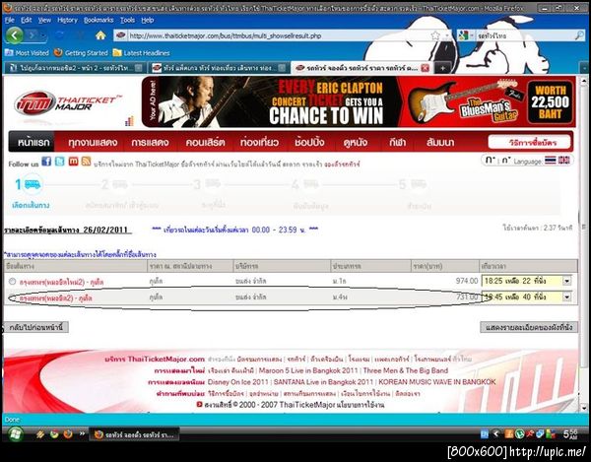Open the list-all-tabs dropdown at tab strip end

coord(584,68)
